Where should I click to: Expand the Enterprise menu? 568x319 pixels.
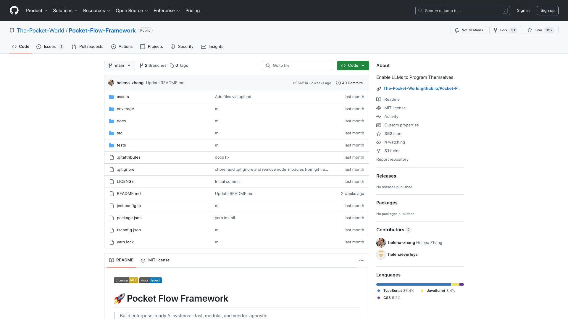167,11
